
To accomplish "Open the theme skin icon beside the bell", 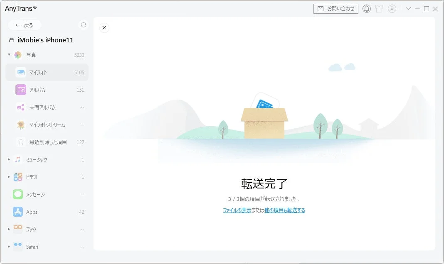I will pyautogui.click(x=379, y=8).
